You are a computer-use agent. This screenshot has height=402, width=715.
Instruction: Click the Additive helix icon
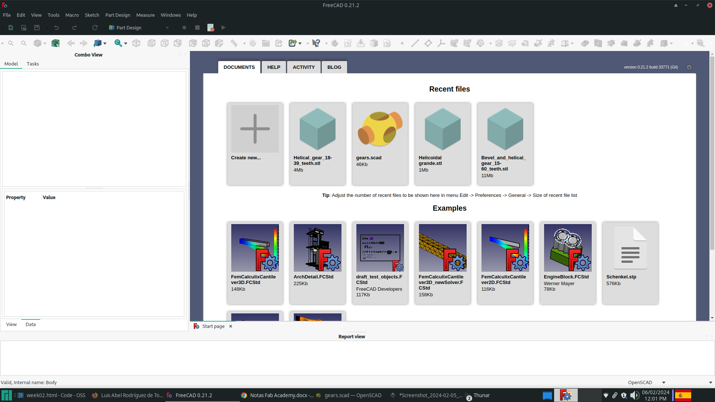click(x=551, y=43)
